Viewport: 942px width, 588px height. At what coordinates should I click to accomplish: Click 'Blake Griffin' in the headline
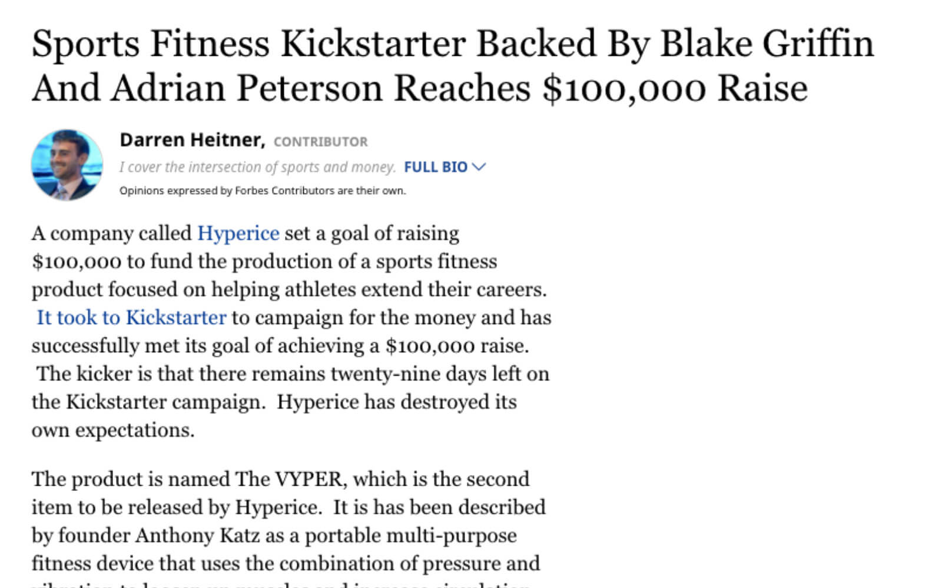[x=767, y=44]
